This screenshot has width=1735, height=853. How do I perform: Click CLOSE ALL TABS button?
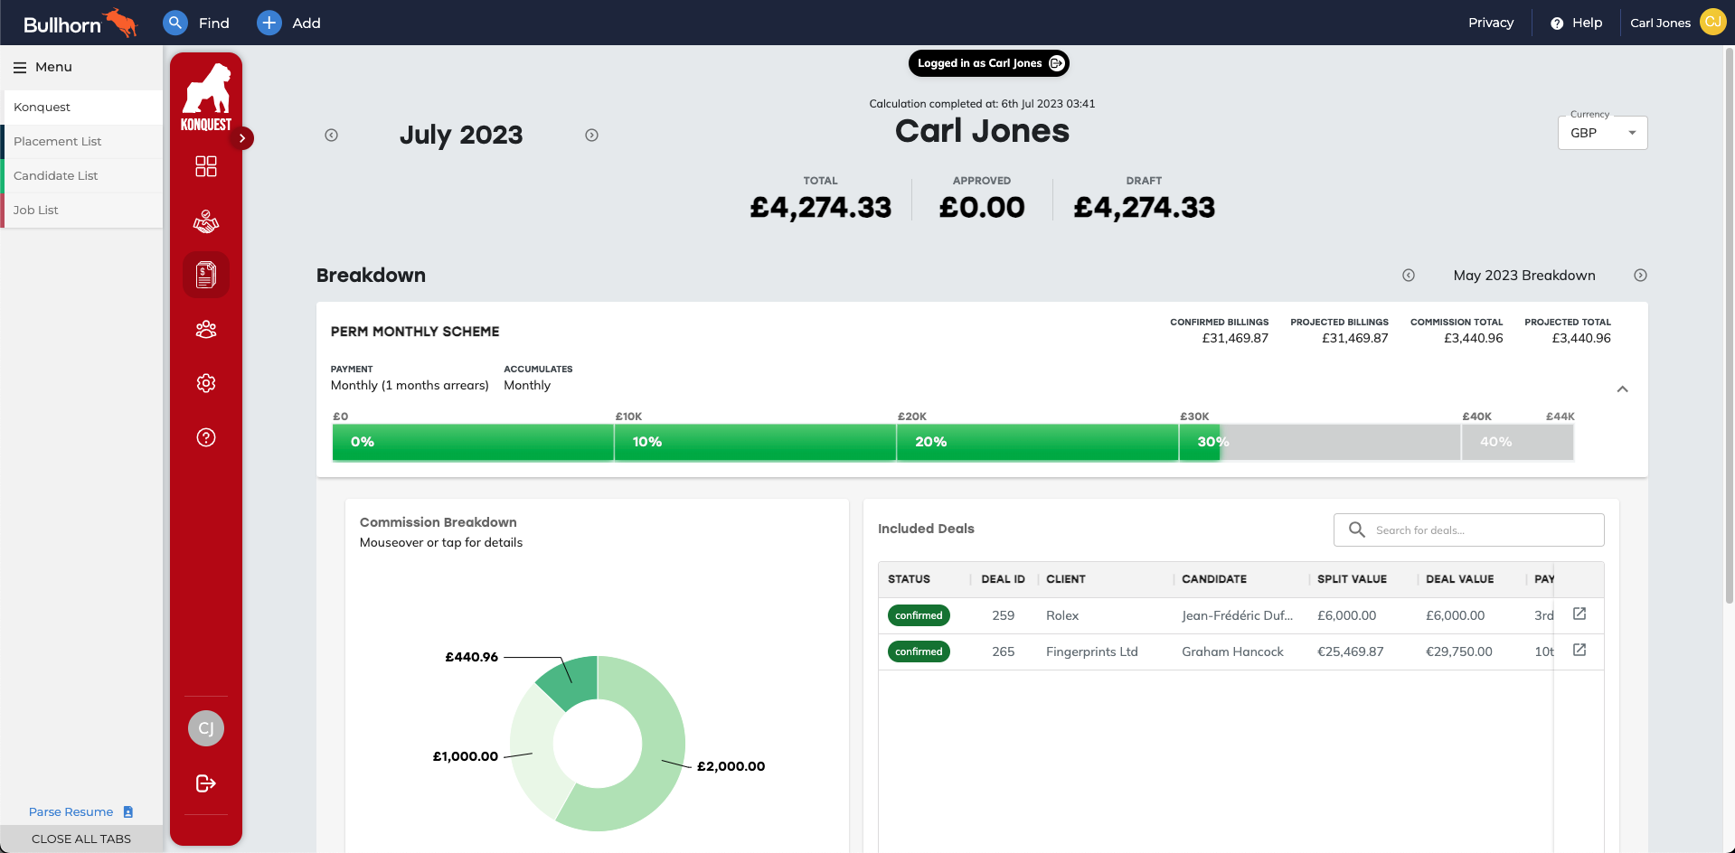coord(81,839)
